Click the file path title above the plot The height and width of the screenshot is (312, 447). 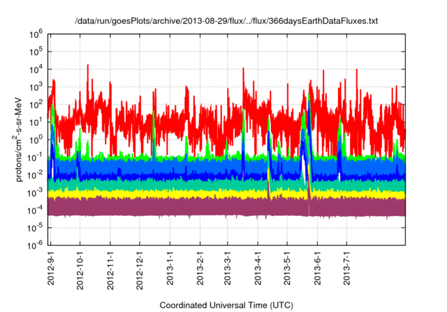click(x=226, y=22)
